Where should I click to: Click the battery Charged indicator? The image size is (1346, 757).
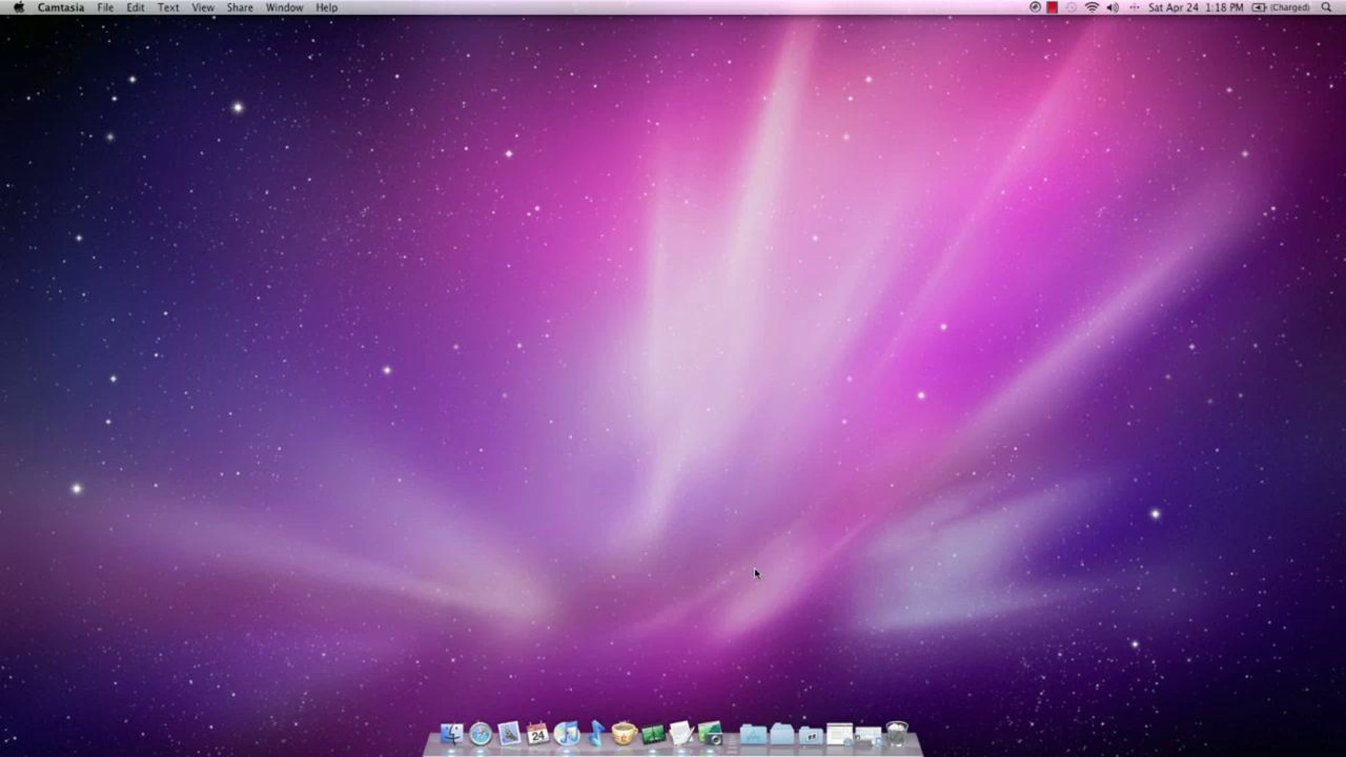[1281, 7]
